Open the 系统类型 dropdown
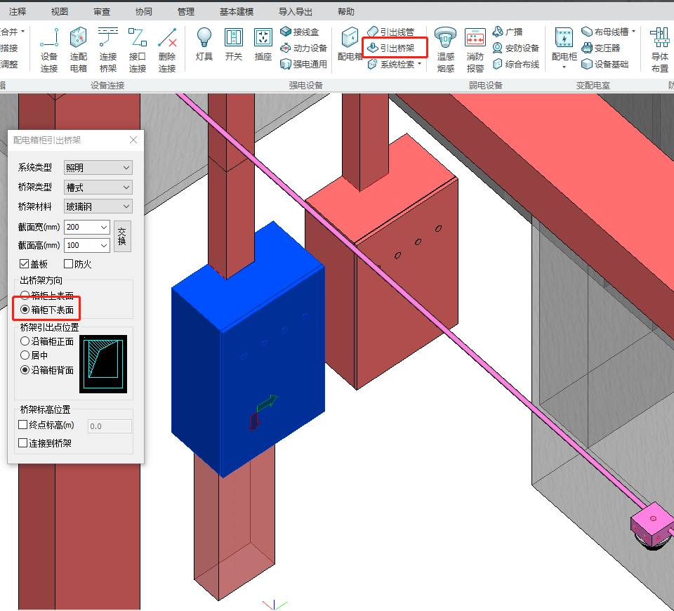 pos(98,167)
